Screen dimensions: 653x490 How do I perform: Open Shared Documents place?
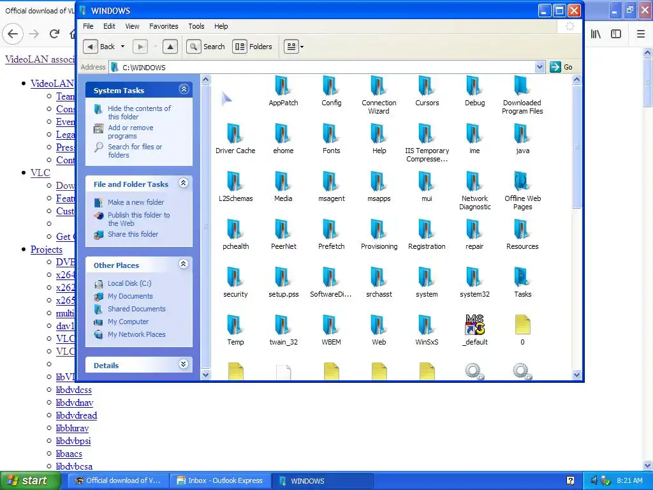tap(136, 309)
